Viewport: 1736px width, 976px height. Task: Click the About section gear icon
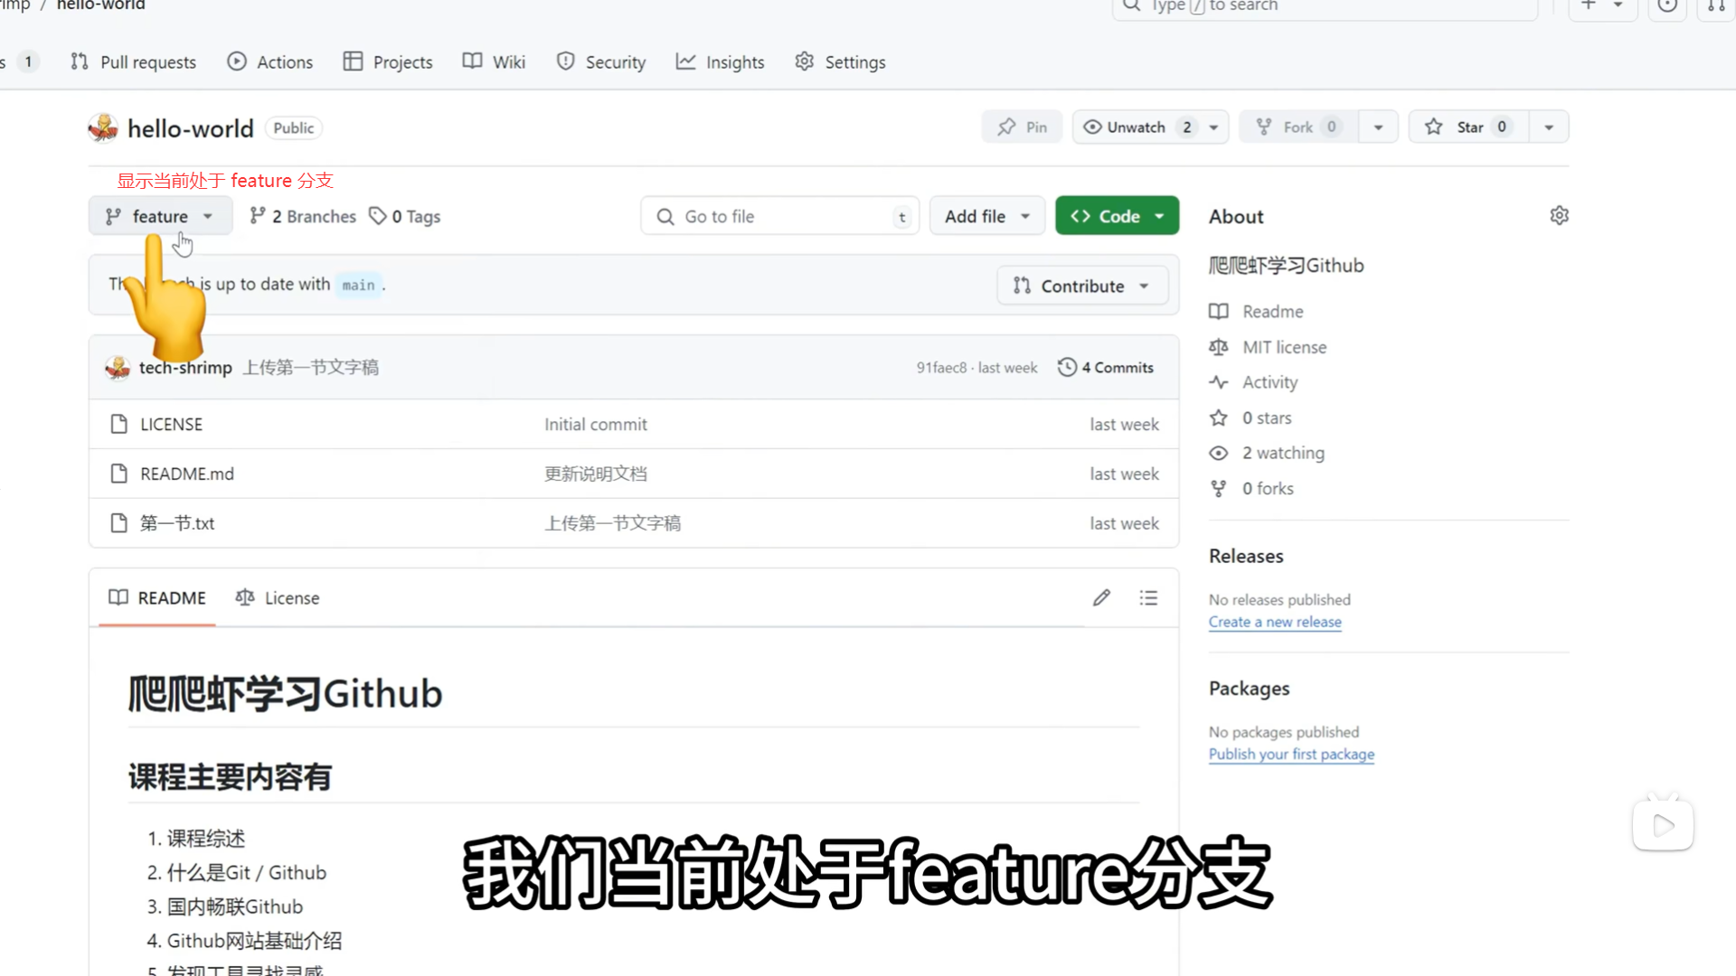(x=1559, y=216)
